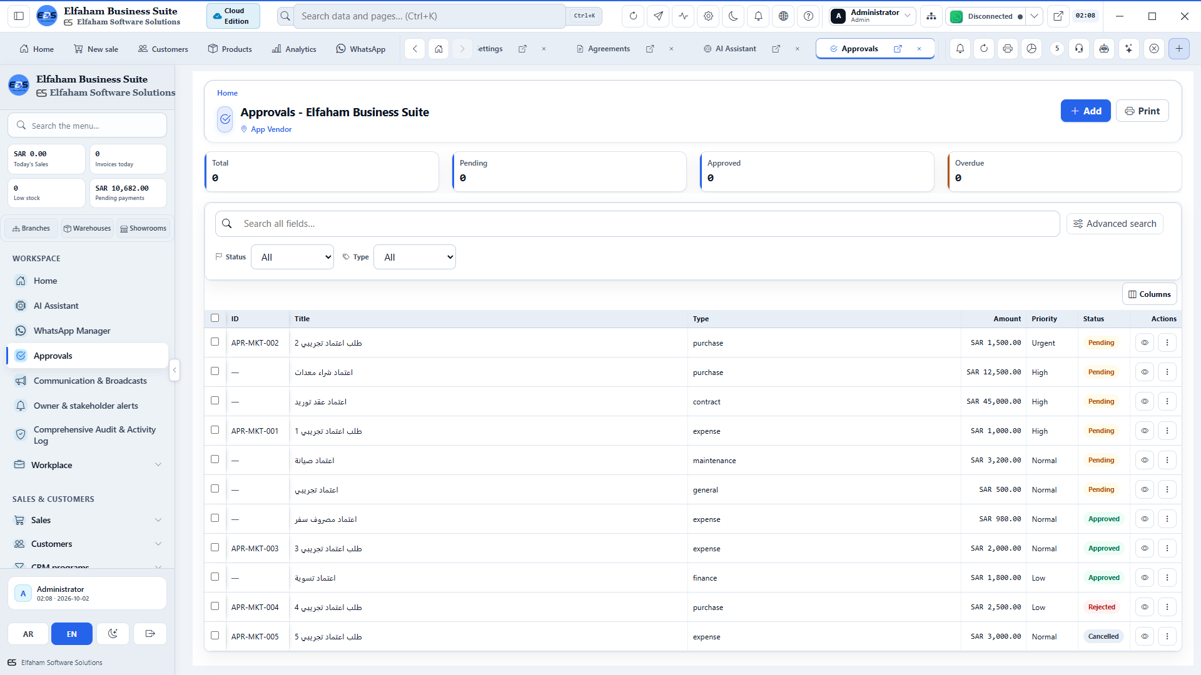The image size is (1201, 675).
Task: Expand the Workplace sidebar section
Action: pos(88,465)
